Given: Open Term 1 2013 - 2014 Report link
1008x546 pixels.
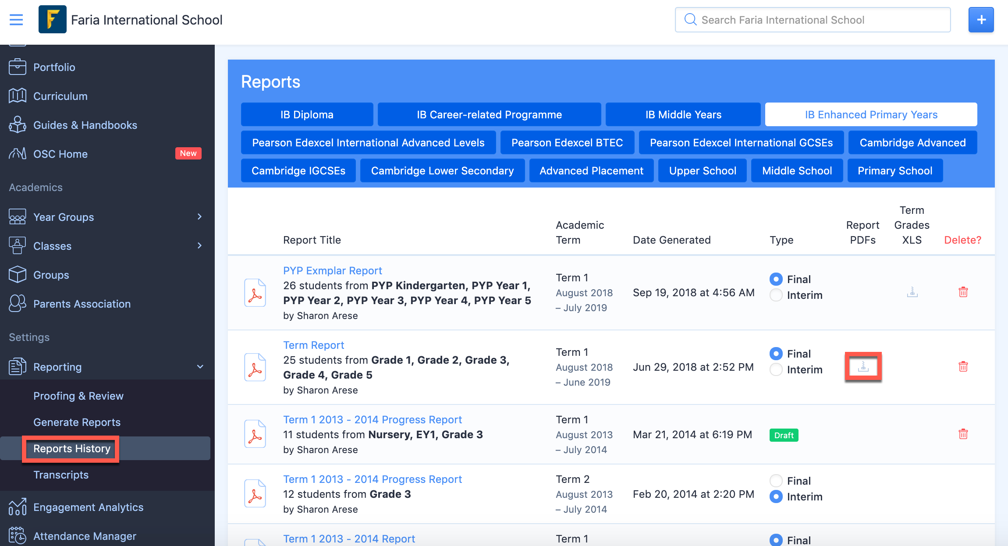Looking at the screenshot, I should tap(349, 539).
